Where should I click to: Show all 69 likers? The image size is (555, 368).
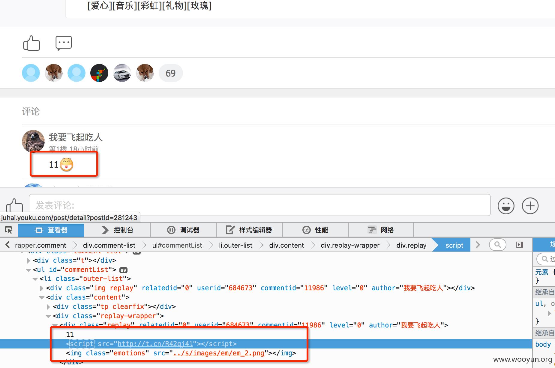click(x=171, y=73)
